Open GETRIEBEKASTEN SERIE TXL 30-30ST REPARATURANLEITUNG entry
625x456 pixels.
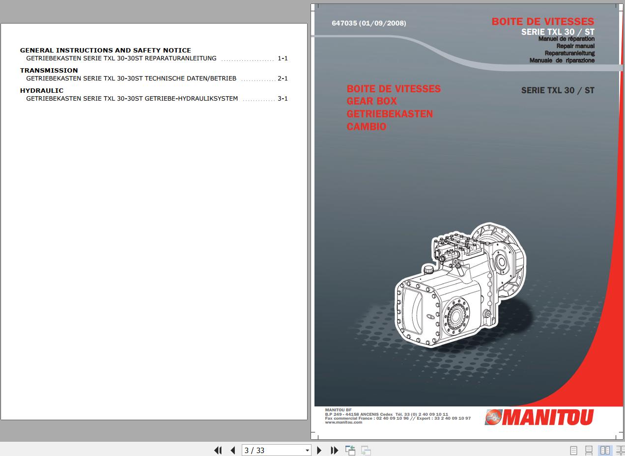(x=121, y=58)
